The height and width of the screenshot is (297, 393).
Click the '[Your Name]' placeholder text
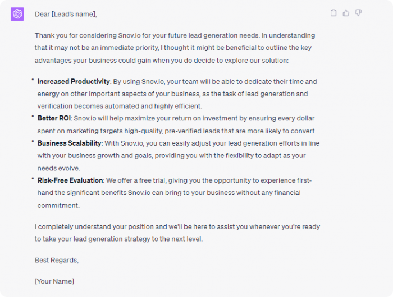click(54, 281)
